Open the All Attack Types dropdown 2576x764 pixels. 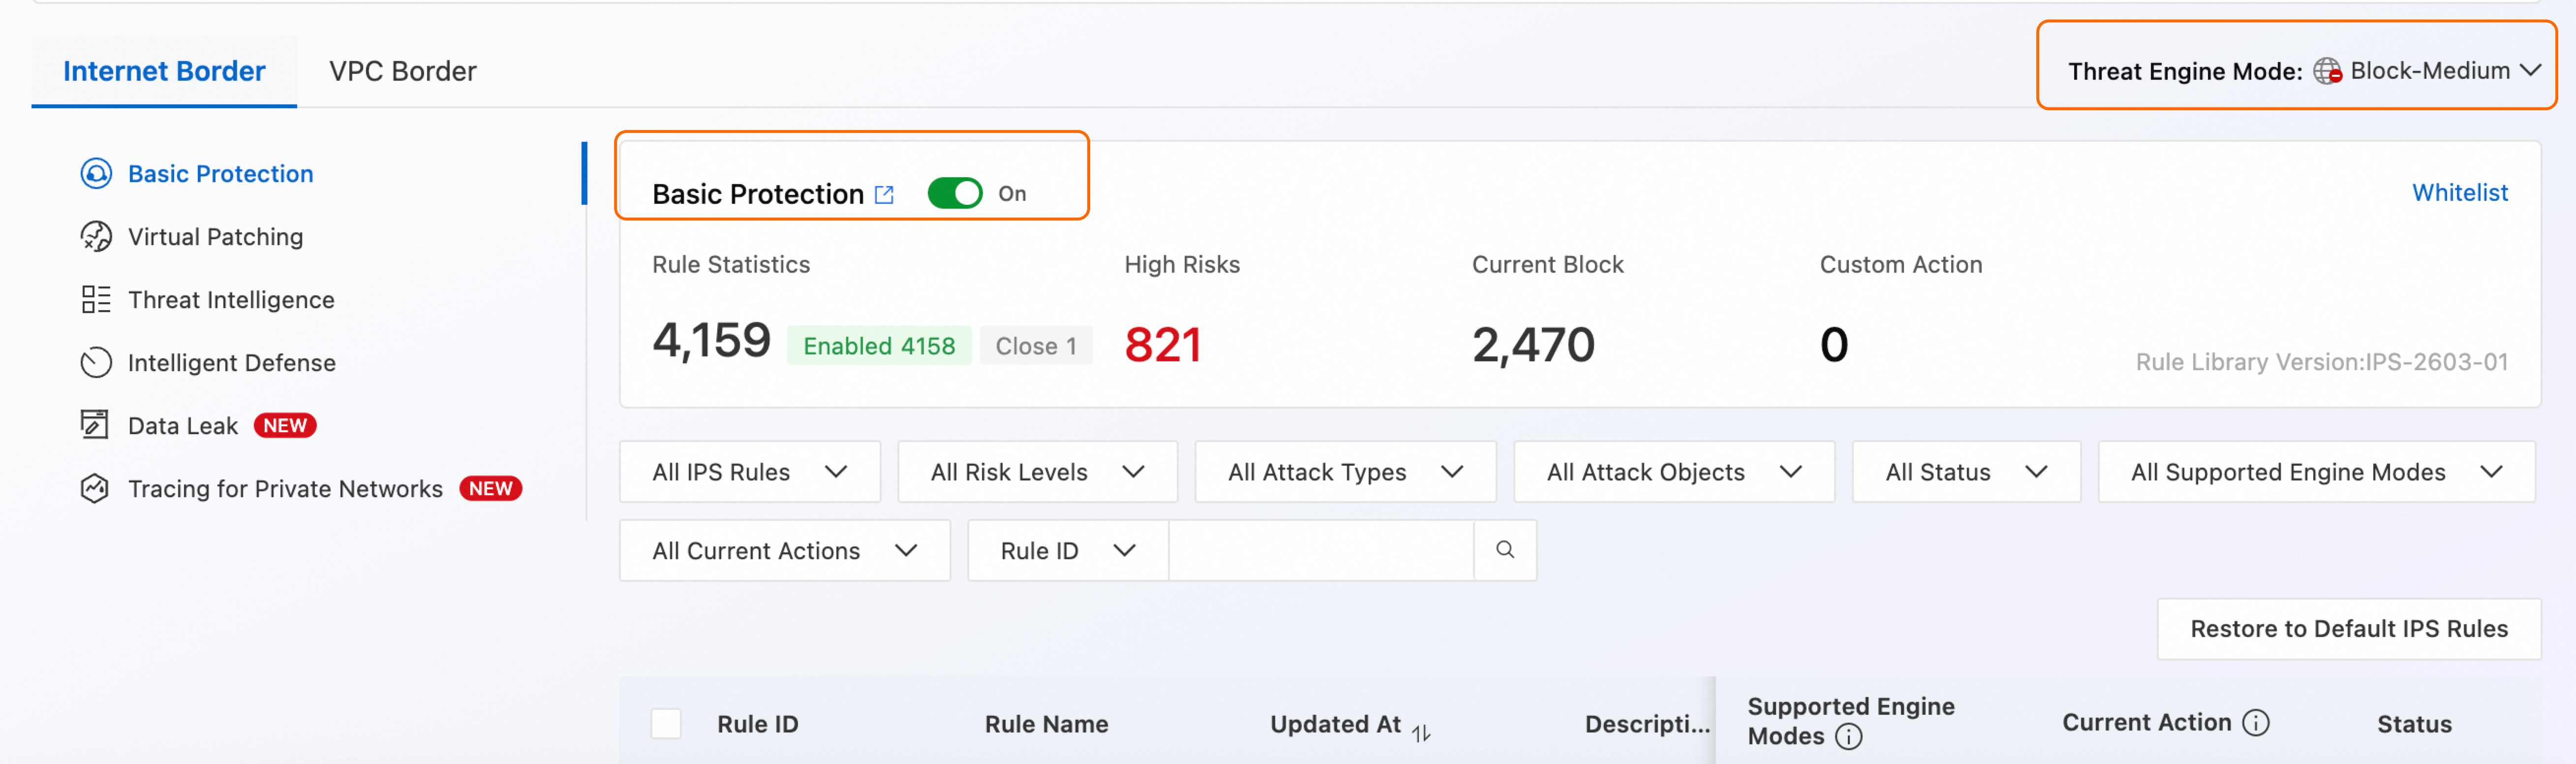(x=1344, y=472)
